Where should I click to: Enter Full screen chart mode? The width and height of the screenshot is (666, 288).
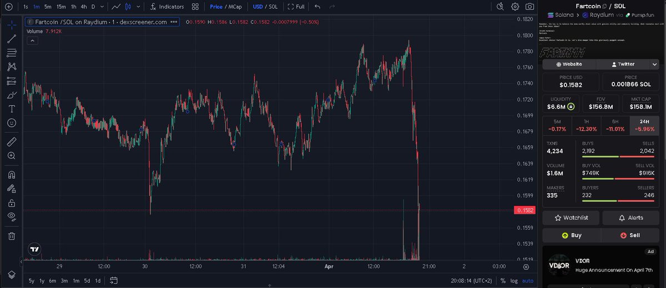tap(296, 7)
